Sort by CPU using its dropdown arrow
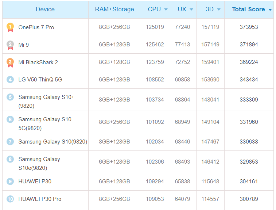 click(x=166, y=10)
